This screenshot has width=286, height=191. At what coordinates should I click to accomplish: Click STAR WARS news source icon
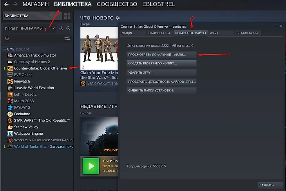point(83,84)
